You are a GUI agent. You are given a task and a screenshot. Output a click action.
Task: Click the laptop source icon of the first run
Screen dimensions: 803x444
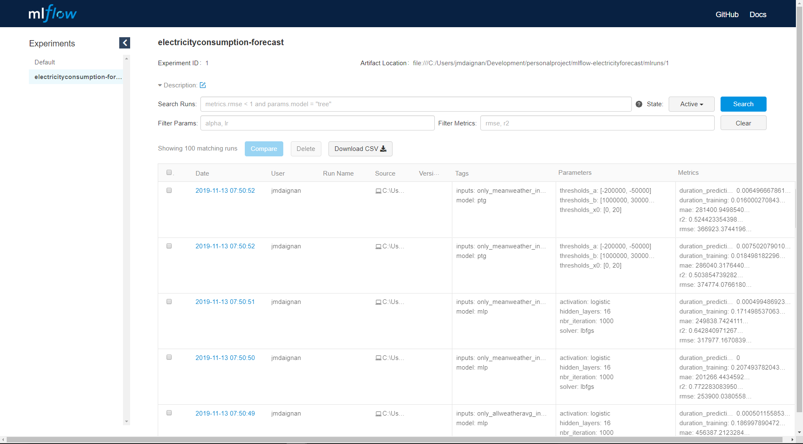(378, 191)
